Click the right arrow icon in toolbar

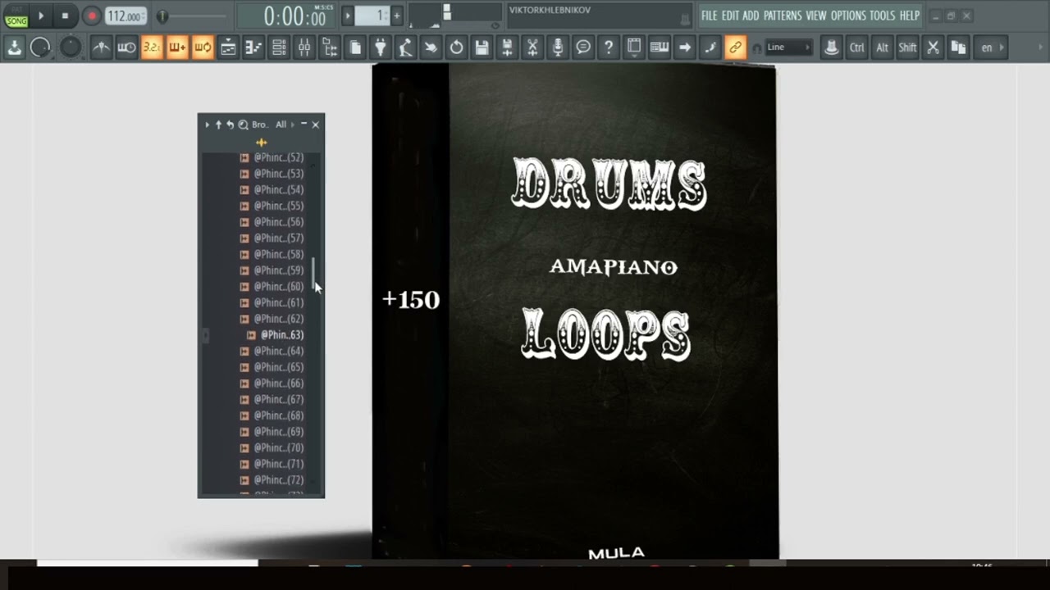click(685, 48)
